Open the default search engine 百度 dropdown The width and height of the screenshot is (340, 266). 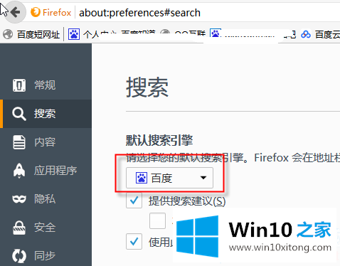pyautogui.click(x=169, y=178)
